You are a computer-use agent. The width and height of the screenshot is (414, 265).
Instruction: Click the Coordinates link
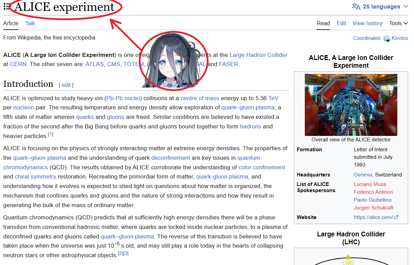(x=367, y=38)
